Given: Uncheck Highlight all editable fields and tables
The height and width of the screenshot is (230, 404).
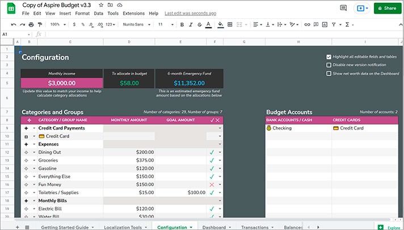Looking at the screenshot, I should click(329, 57).
